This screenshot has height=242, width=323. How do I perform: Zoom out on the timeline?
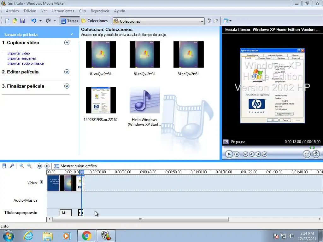[29, 166]
